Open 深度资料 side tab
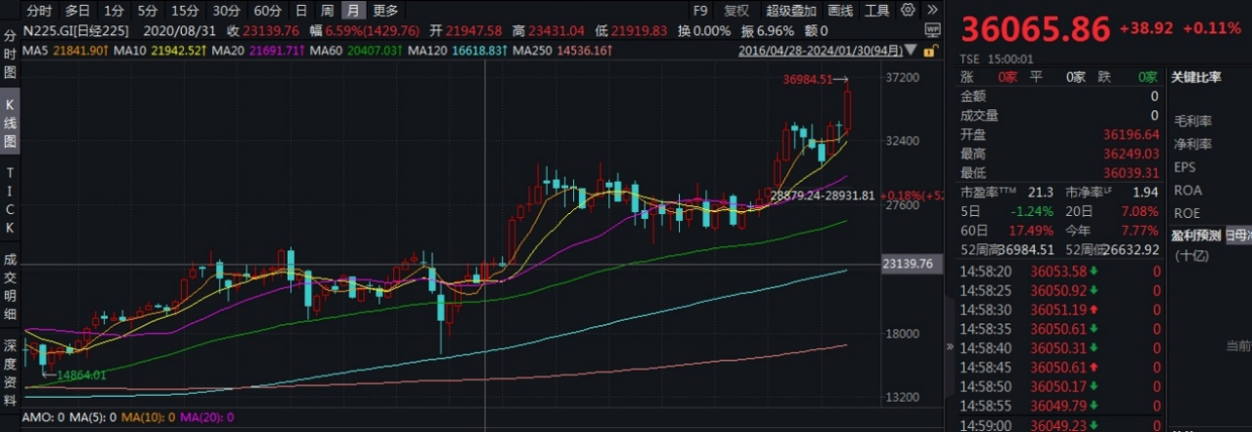Image resolution: width=1252 pixels, height=432 pixels. click(10, 371)
